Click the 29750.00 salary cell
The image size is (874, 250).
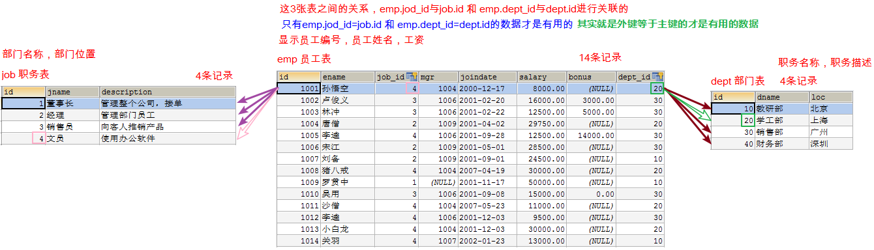pyautogui.click(x=541, y=124)
